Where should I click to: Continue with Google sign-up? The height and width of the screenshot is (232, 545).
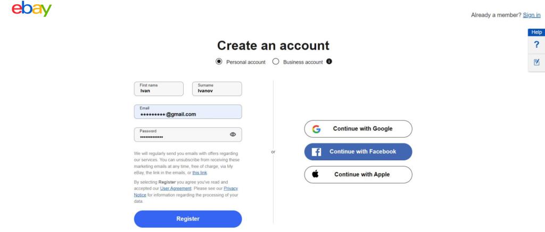coord(358,128)
